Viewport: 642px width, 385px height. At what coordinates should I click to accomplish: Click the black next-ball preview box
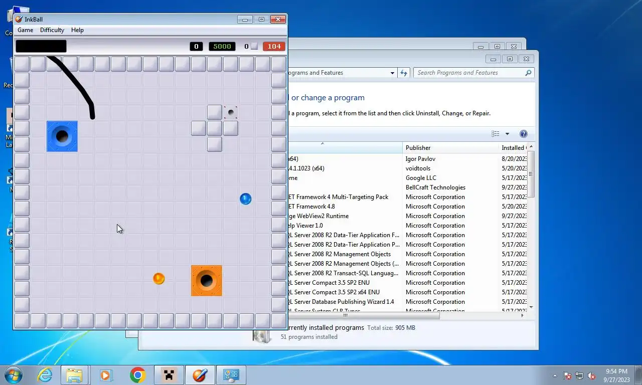tap(41, 46)
